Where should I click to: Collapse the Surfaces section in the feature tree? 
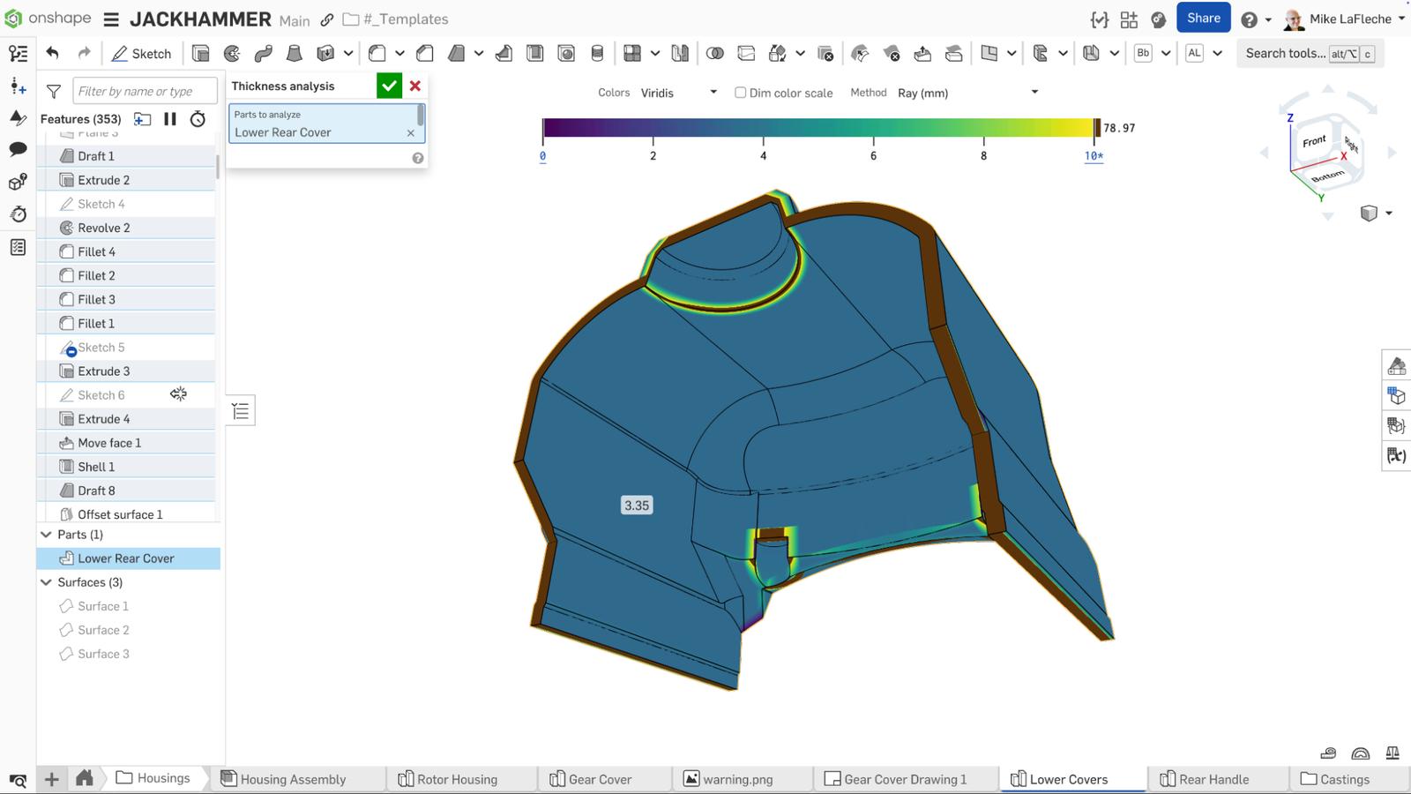[x=46, y=582]
